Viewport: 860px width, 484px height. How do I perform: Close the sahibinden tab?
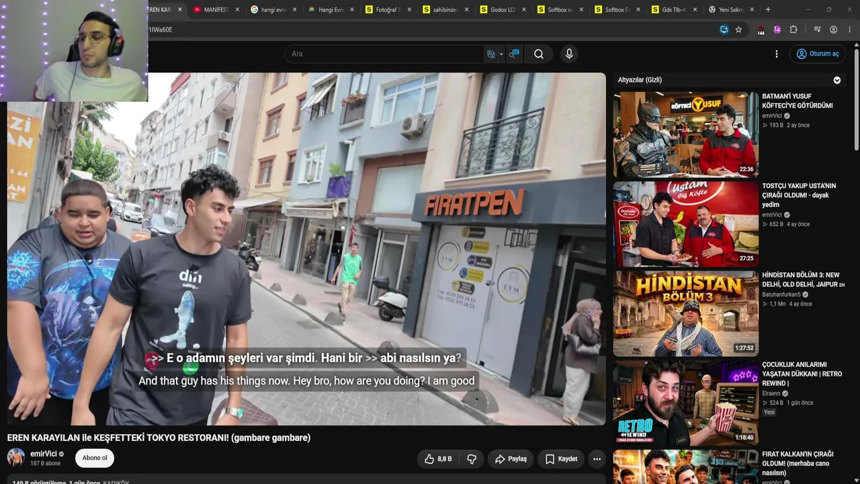point(466,10)
